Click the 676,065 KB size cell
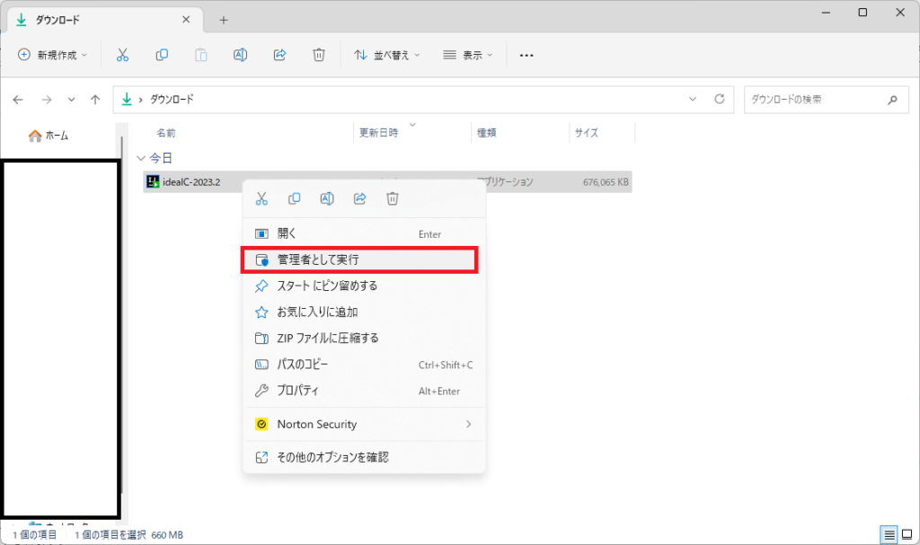The height and width of the screenshot is (545, 920). (606, 182)
